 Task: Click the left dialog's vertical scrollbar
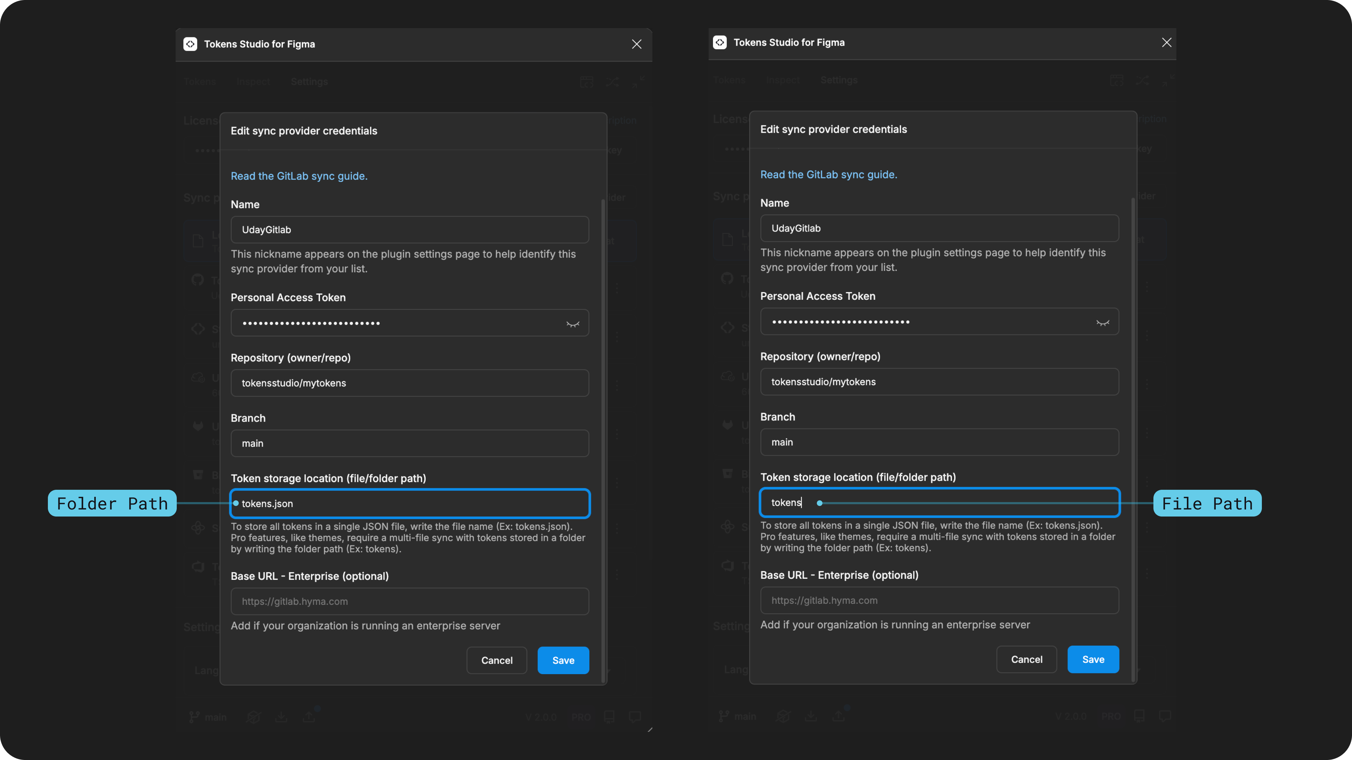[x=603, y=441]
